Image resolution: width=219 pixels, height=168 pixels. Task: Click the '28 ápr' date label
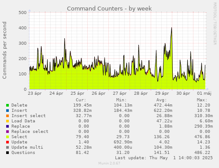141,93
